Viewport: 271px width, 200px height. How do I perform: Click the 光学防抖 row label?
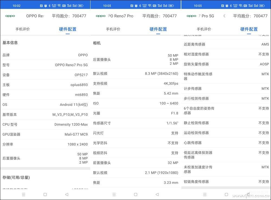100,143
